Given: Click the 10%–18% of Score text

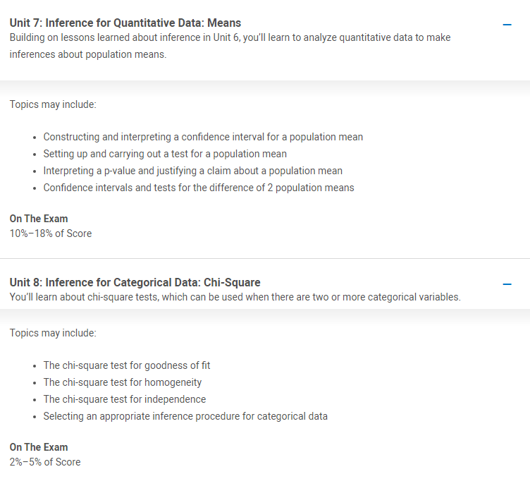Looking at the screenshot, I should [51, 233].
